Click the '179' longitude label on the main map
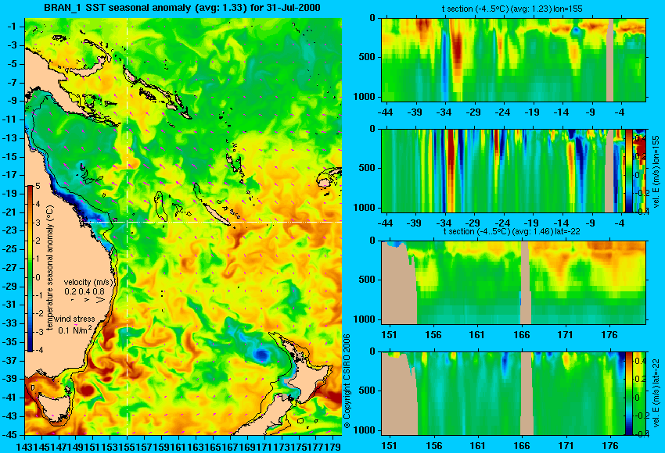 point(335,446)
